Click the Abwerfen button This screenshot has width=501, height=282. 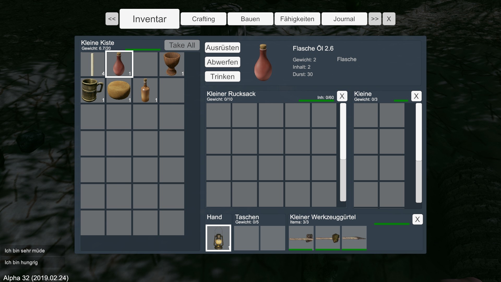(222, 62)
